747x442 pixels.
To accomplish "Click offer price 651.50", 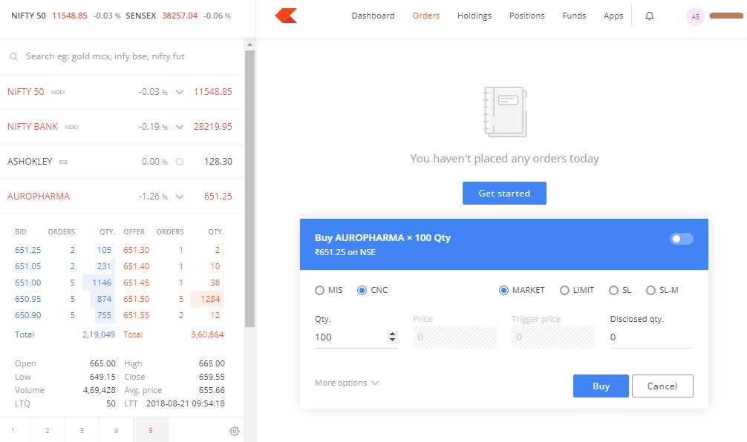I will coord(136,299).
